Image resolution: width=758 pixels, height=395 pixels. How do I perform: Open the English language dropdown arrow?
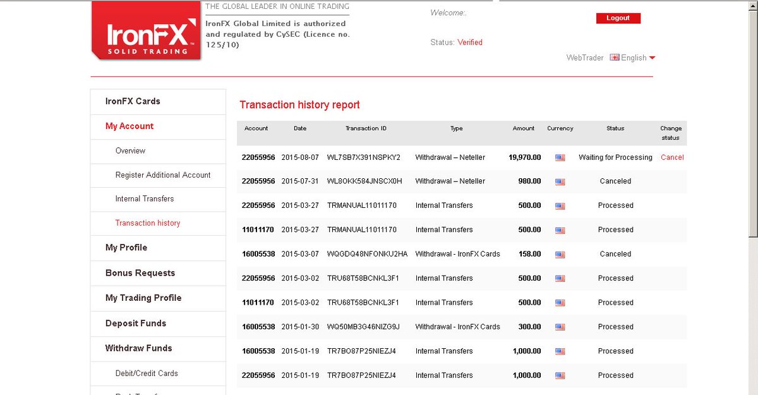[653, 58]
